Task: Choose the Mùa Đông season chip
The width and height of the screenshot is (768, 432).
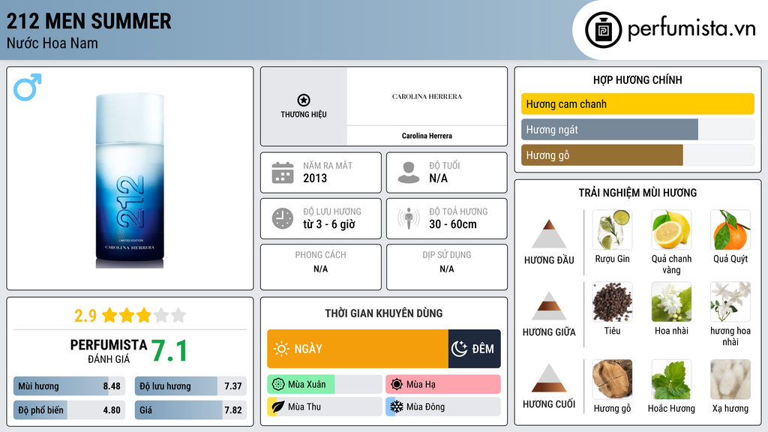Action: [442, 406]
